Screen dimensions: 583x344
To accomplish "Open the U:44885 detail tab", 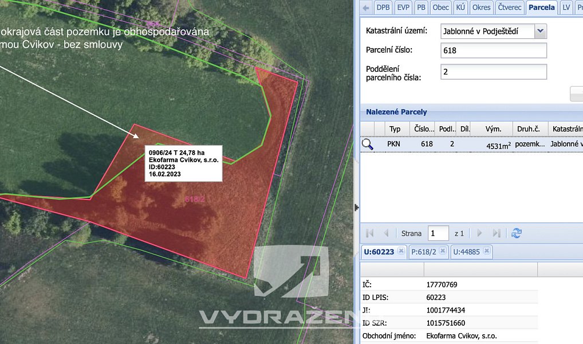I will [x=466, y=252].
